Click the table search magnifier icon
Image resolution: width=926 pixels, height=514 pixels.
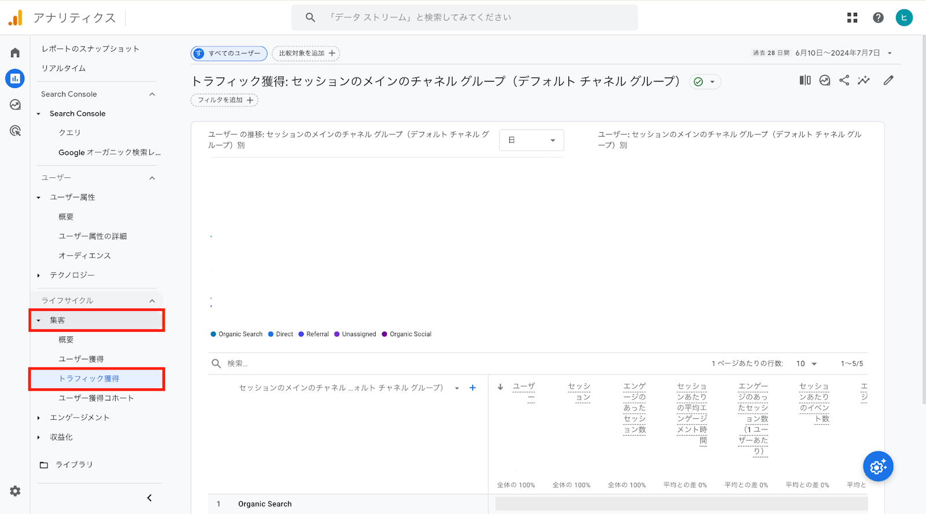[216, 364]
